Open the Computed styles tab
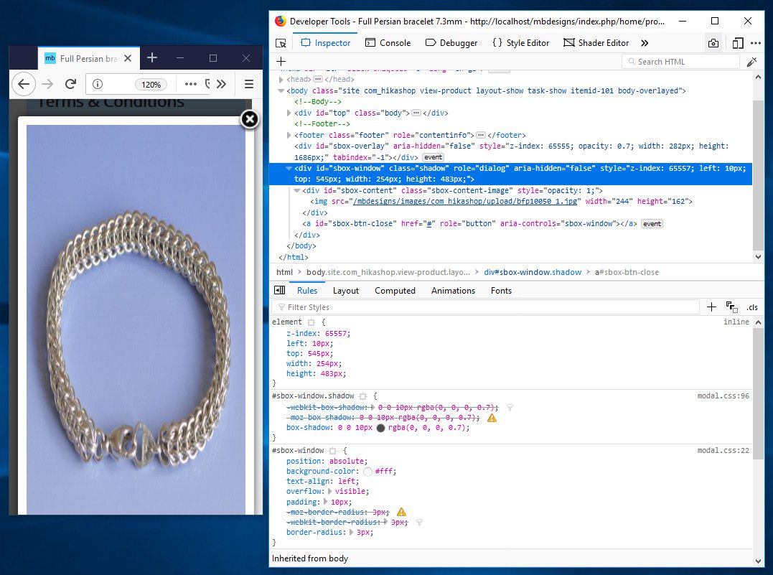Image resolution: width=773 pixels, height=575 pixels. (395, 291)
